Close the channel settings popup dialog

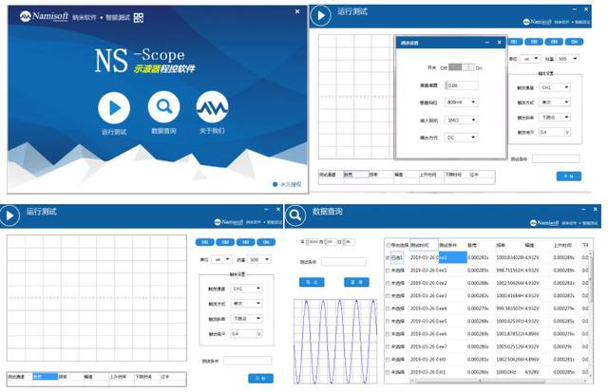click(x=500, y=43)
